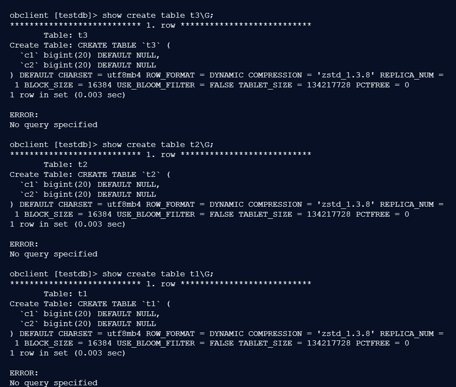Click the obclient prompt before the t3 query

click(x=54, y=15)
